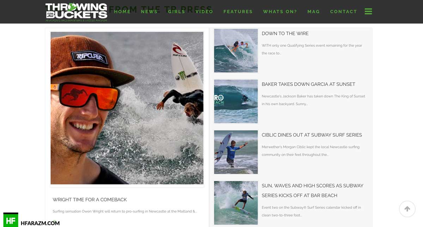This screenshot has width=423, height=227.
Task: Go to the News section
Action: [149, 12]
